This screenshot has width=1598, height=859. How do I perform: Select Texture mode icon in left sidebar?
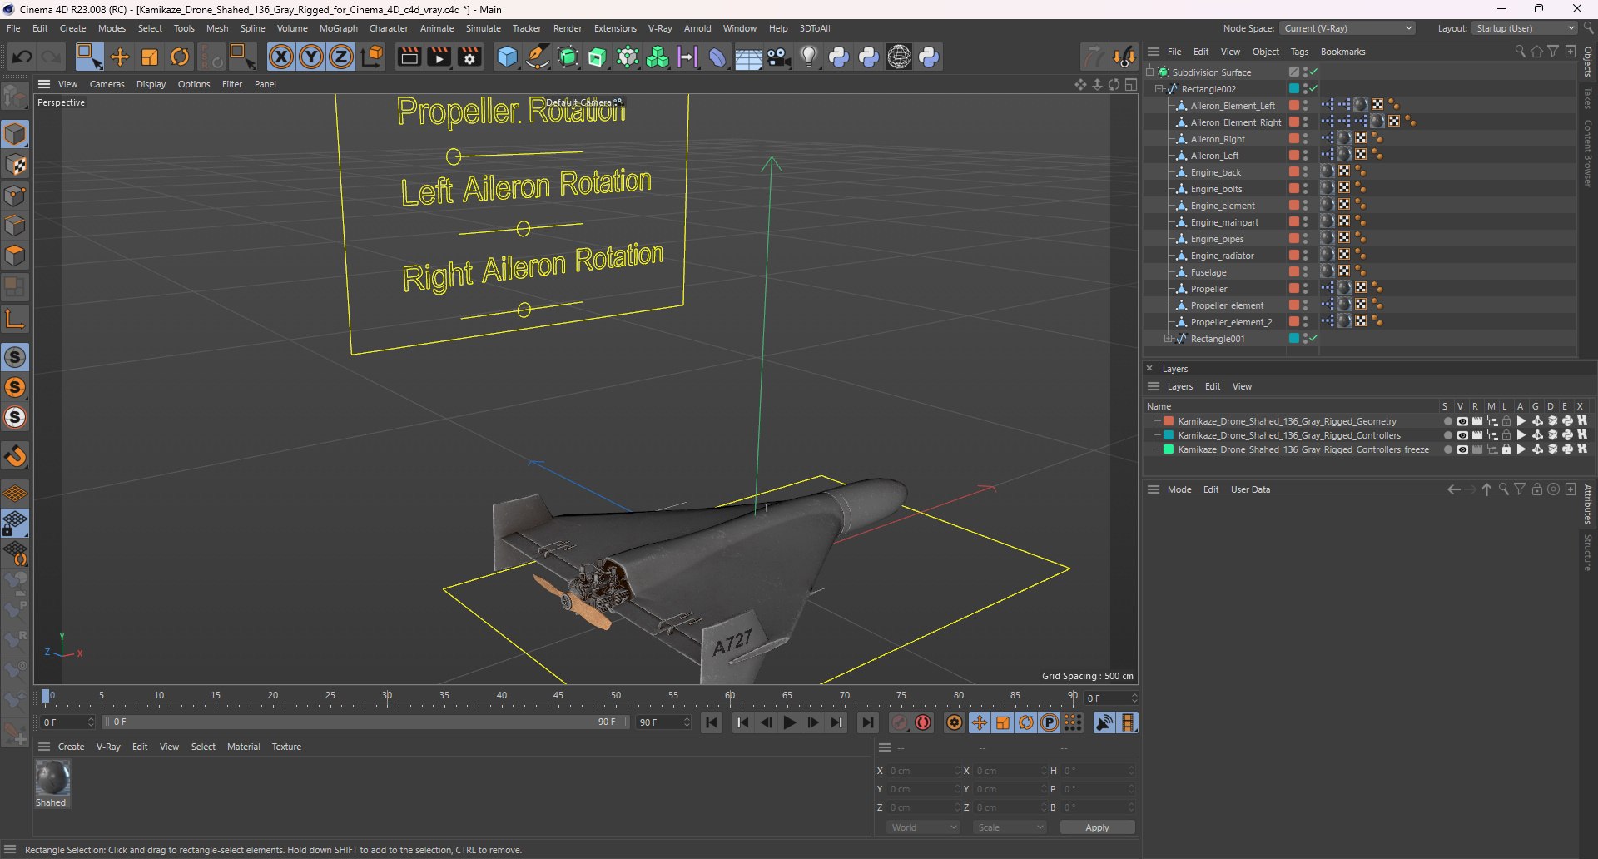[x=16, y=165]
